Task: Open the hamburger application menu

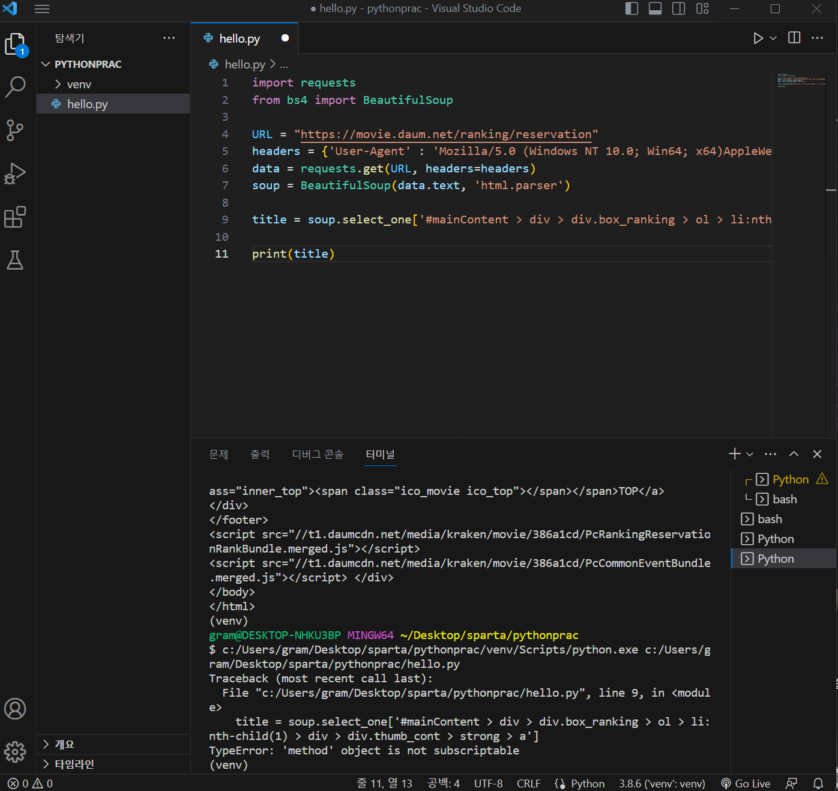Action: point(42,9)
